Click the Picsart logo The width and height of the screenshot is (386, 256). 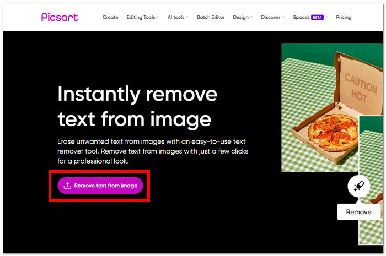60,17
